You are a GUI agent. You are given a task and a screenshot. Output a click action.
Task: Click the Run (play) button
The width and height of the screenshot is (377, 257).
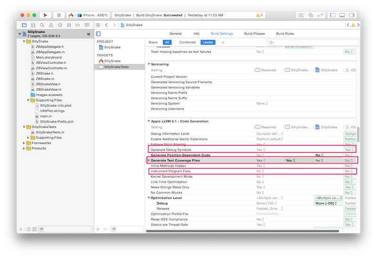[x=46, y=15]
